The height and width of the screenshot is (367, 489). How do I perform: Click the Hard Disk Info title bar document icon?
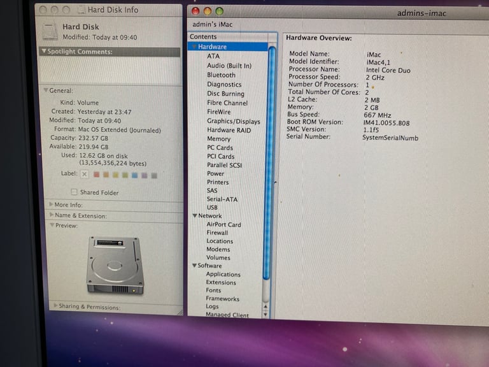click(81, 10)
